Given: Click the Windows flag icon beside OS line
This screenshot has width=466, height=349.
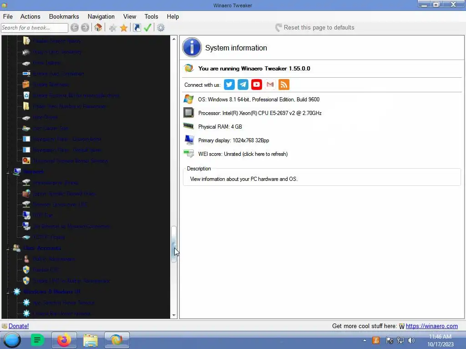Looking at the screenshot, I should click(188, 99).
